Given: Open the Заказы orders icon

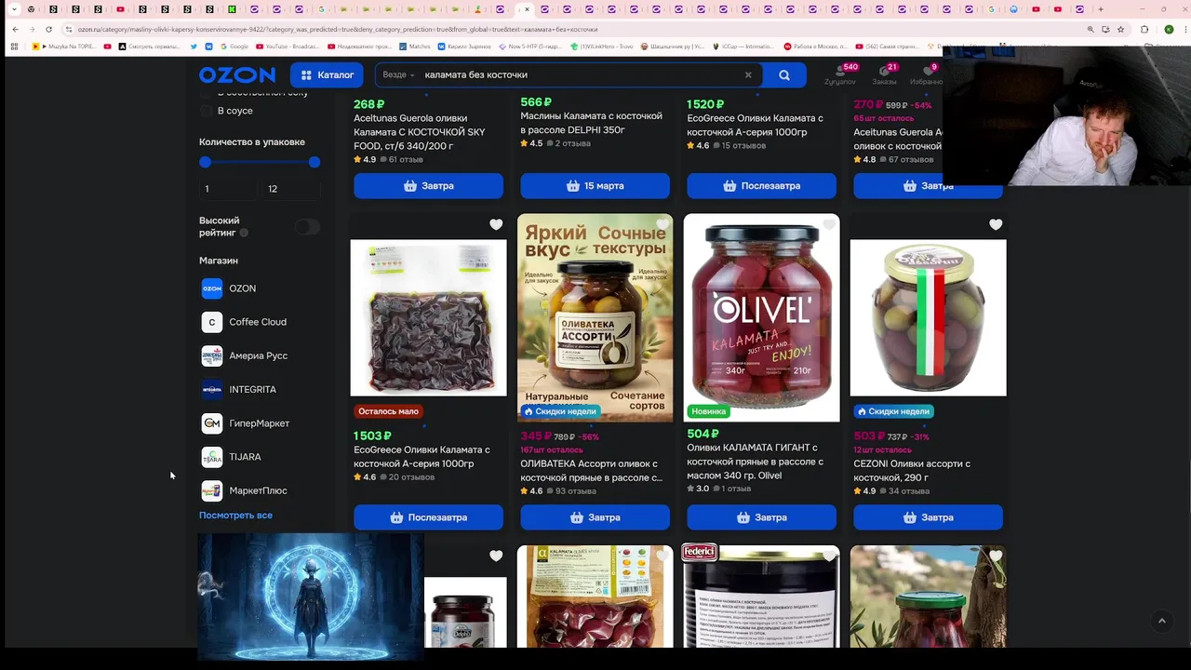Looking at the screenshot, I should point(885,74).
